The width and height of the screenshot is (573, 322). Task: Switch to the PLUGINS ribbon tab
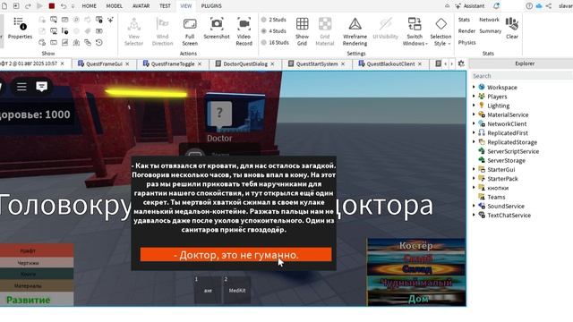coord(211,6)
